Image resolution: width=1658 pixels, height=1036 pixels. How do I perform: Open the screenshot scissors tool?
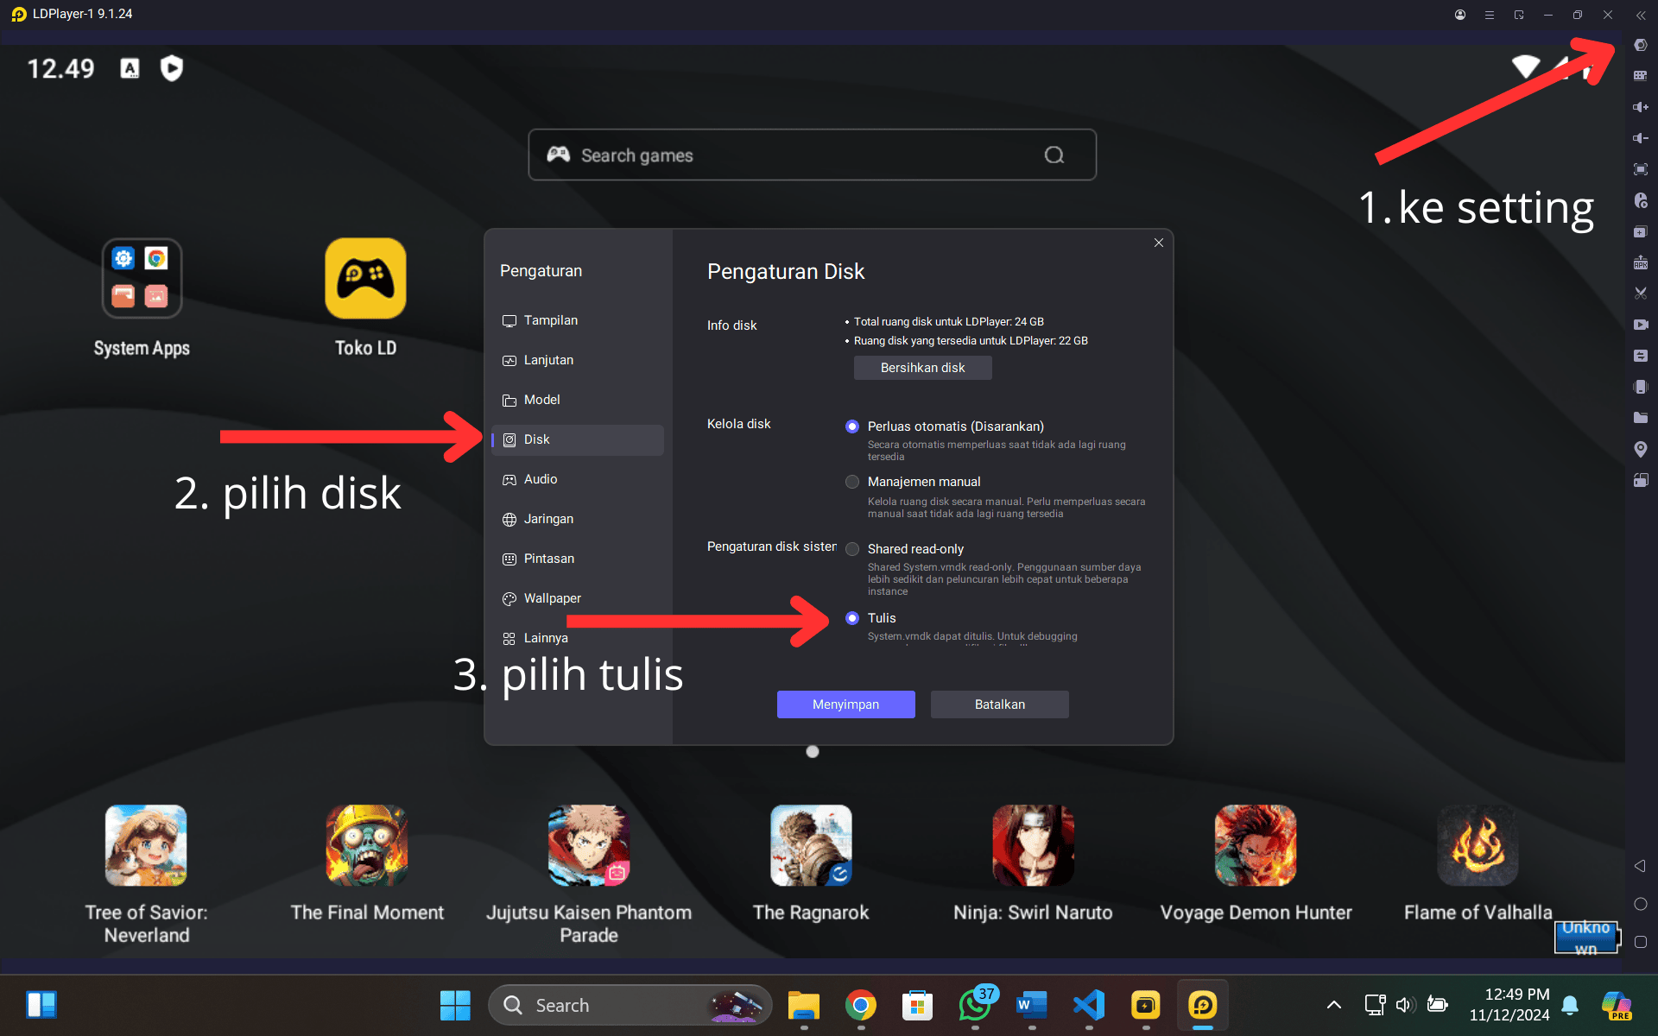point(1640,294)
